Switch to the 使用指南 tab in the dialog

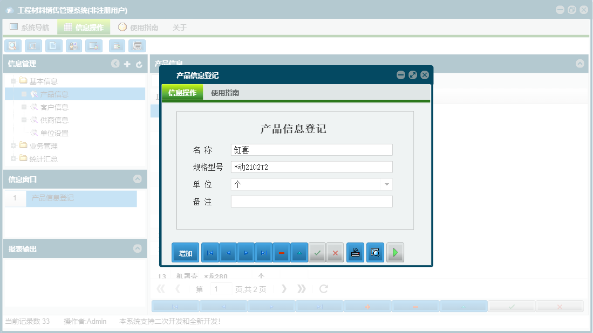coord(224,92)
